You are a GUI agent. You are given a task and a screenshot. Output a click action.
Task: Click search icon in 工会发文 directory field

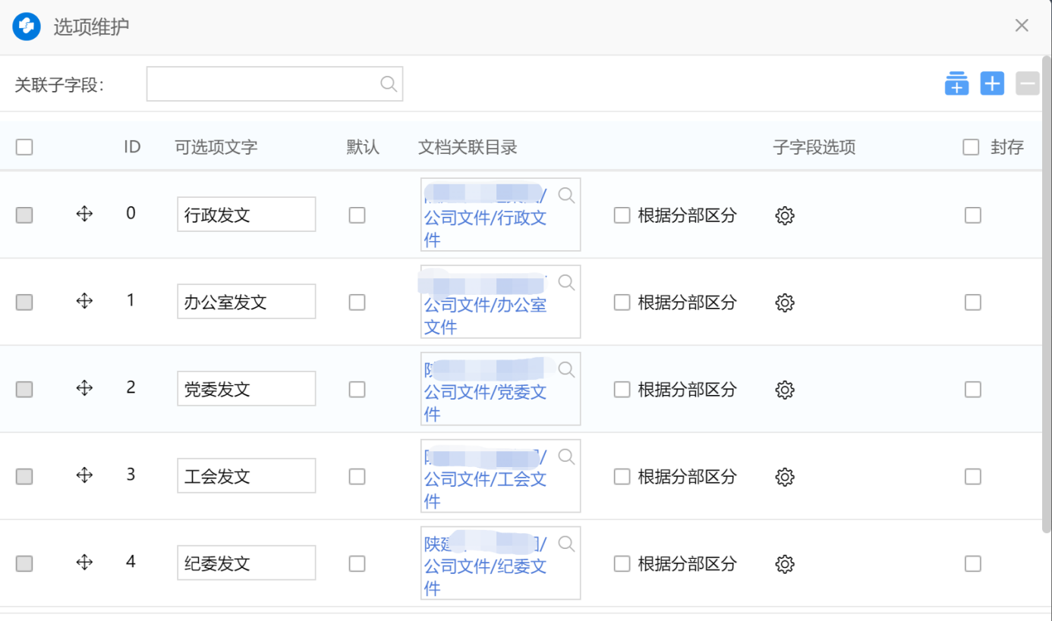coord(566,456)
